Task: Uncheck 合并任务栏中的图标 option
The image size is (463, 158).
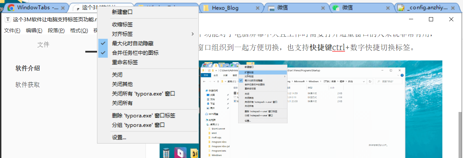Action: click(148, 53)
